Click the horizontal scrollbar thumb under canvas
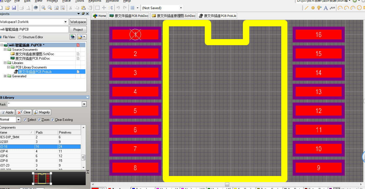Screen dimensions: 365x189 (227, 184)
